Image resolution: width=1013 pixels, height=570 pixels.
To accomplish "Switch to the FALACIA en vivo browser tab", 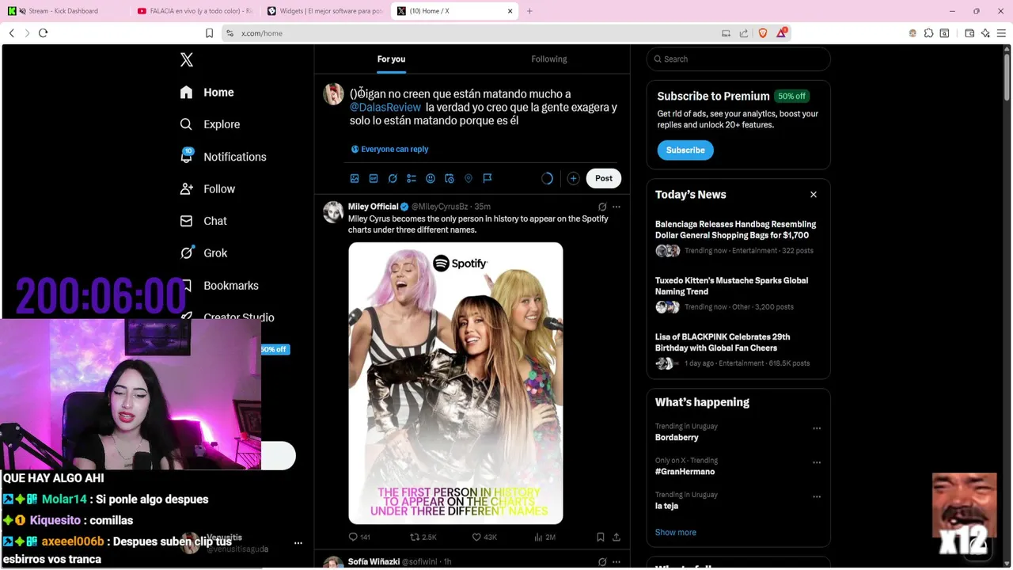I will click(x=195, y=11).
